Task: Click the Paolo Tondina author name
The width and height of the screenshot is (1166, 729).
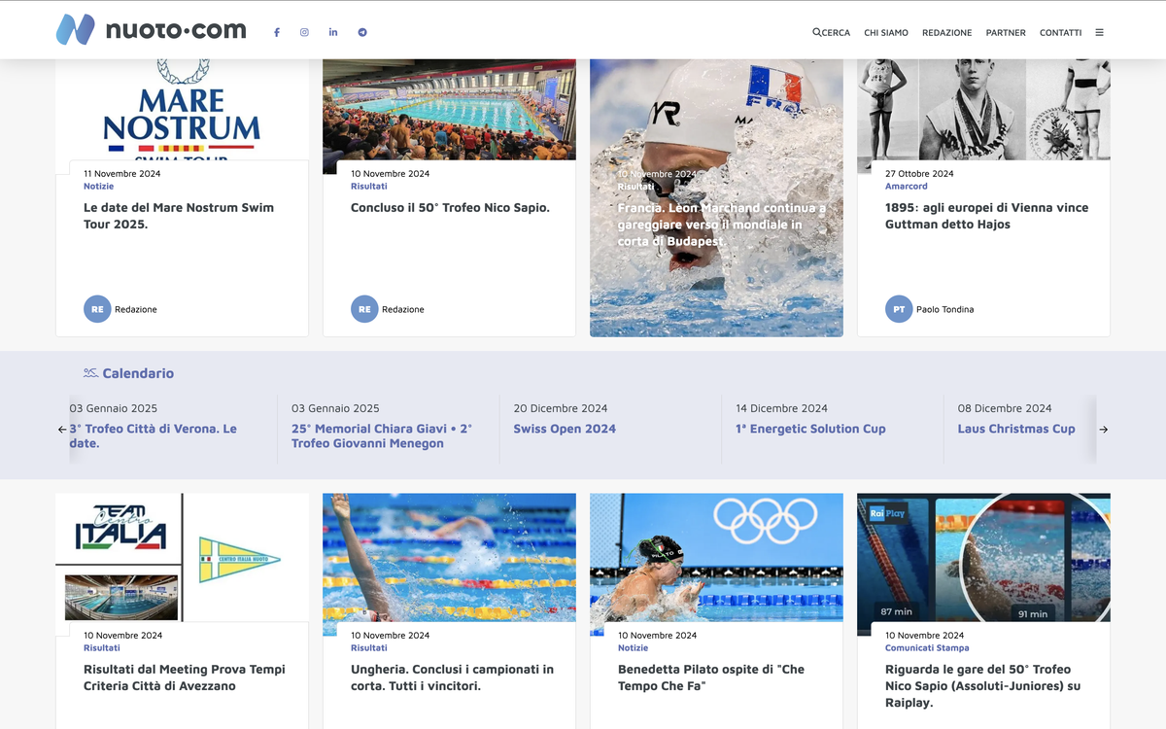Action: pyautogui.click(x=945, y=309)
